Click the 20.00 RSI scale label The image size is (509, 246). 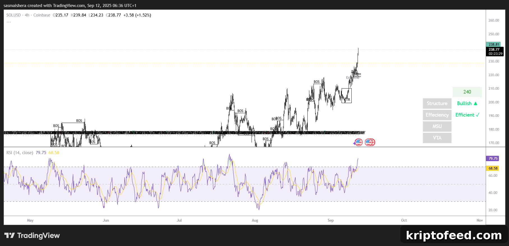[x=493, y=210]
